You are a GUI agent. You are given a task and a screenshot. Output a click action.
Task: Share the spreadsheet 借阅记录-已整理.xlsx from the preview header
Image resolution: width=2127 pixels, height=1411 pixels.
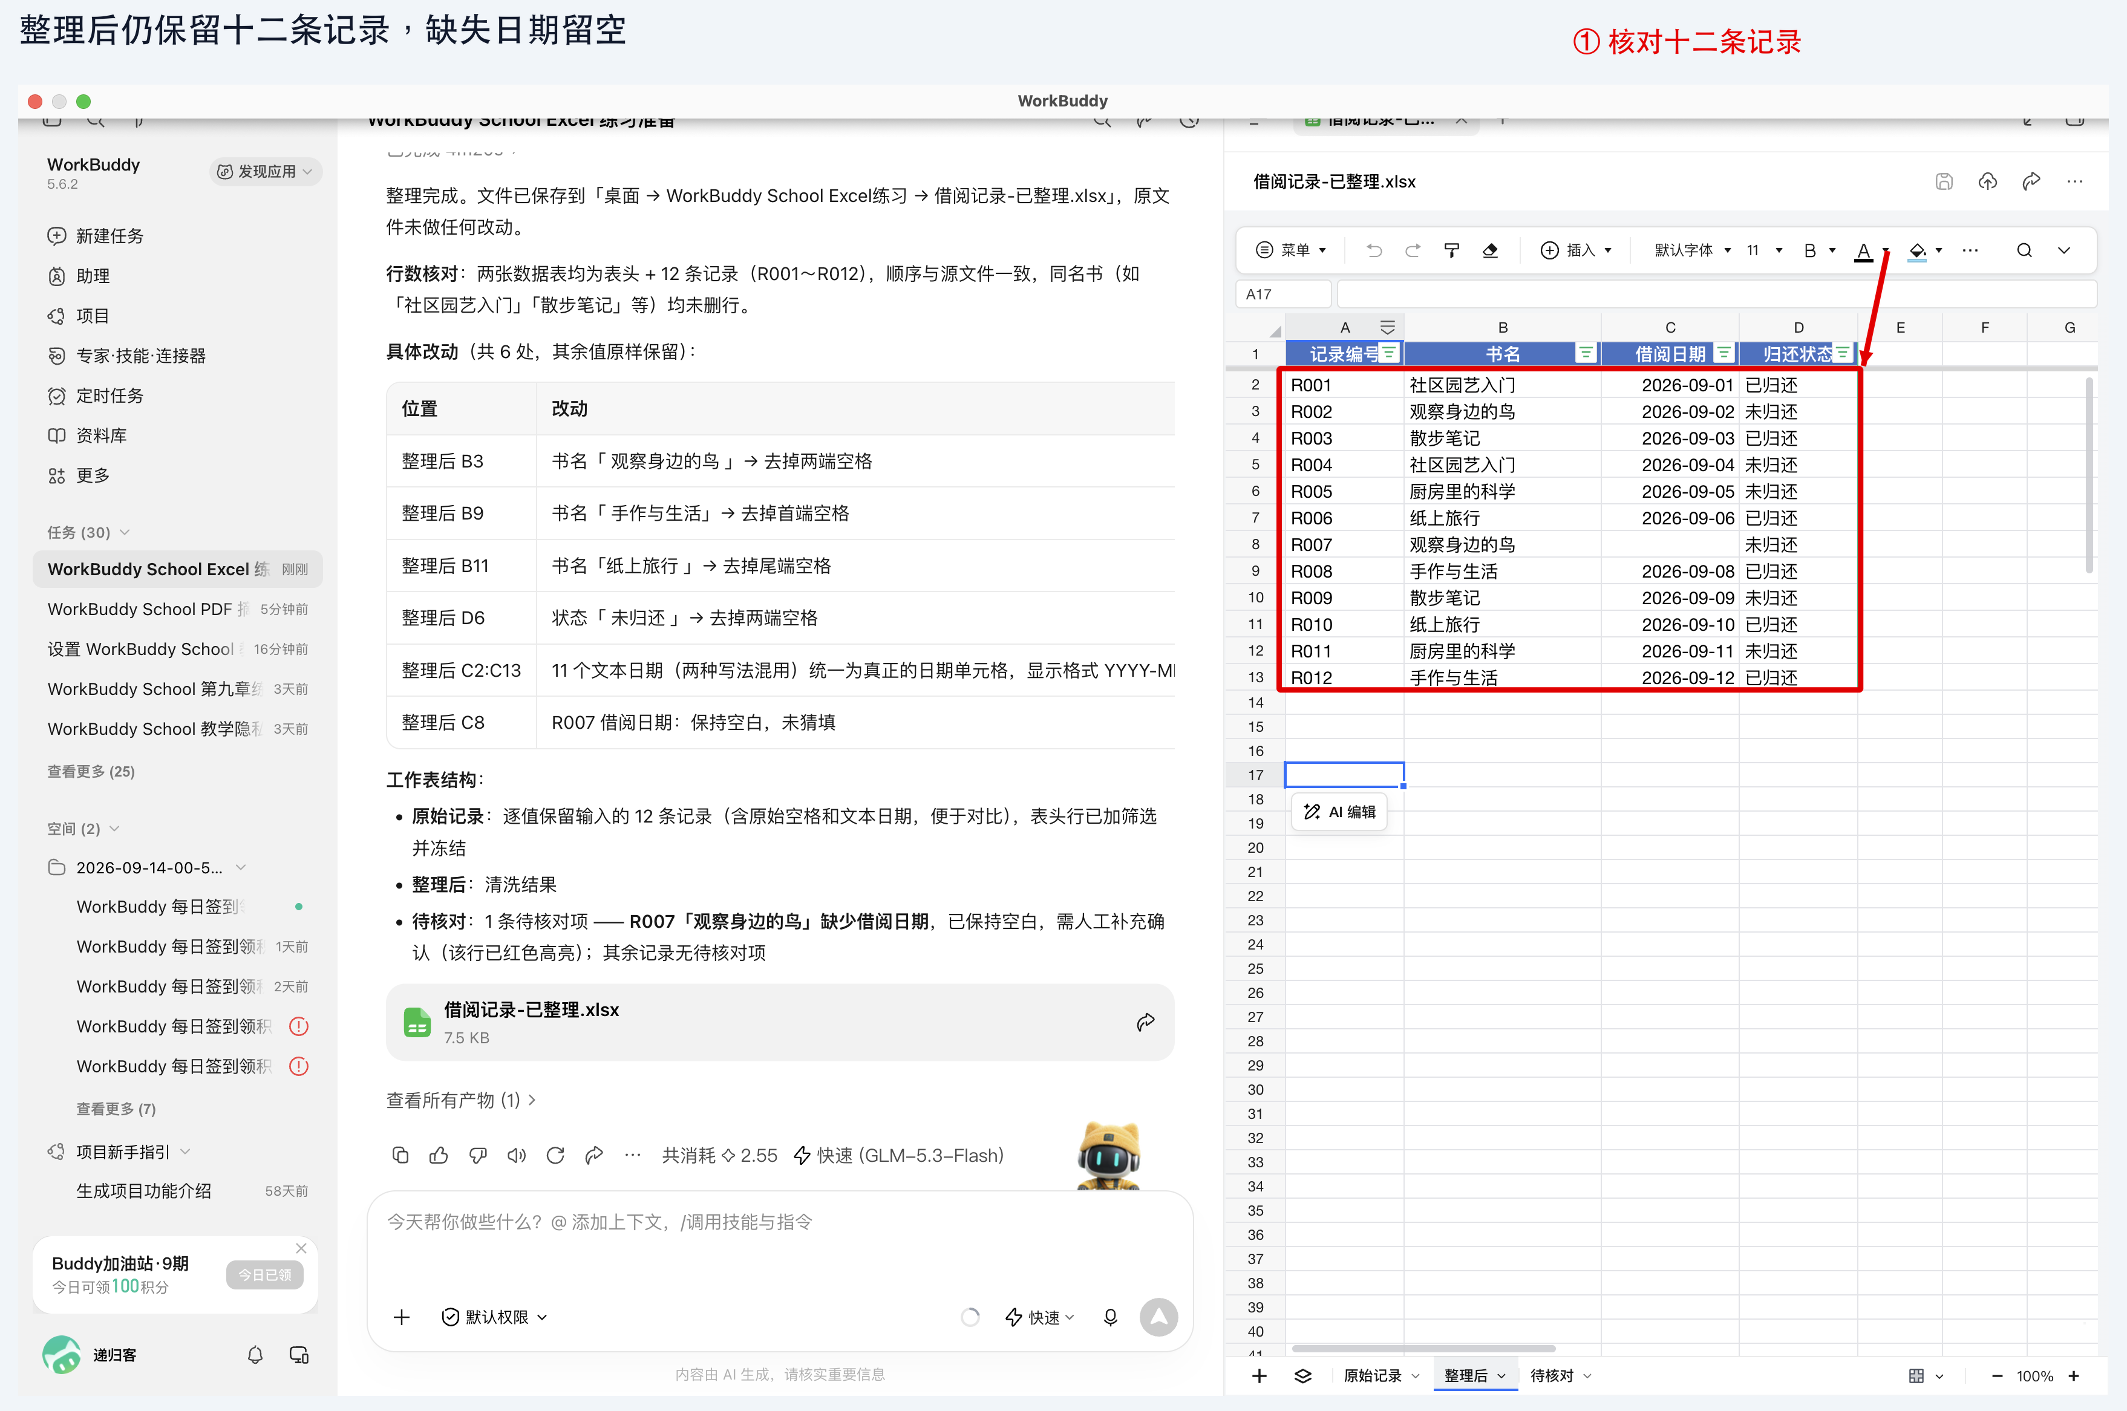pyautogui.click(x=2031, y=182)
